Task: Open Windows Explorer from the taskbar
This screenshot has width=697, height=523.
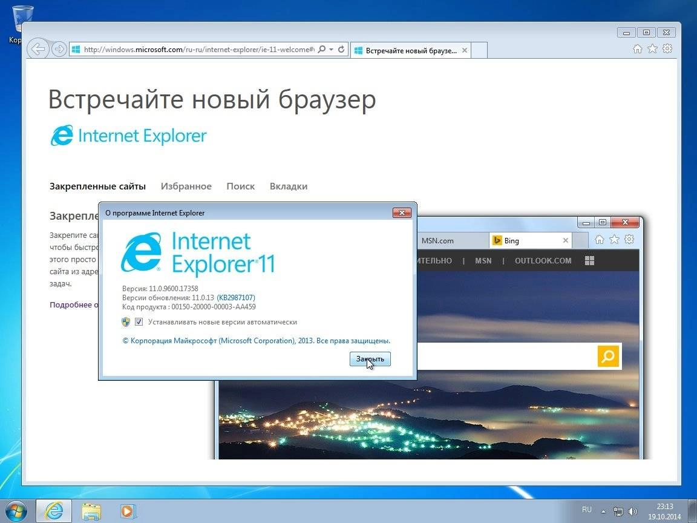Action: tap(91, 511)
